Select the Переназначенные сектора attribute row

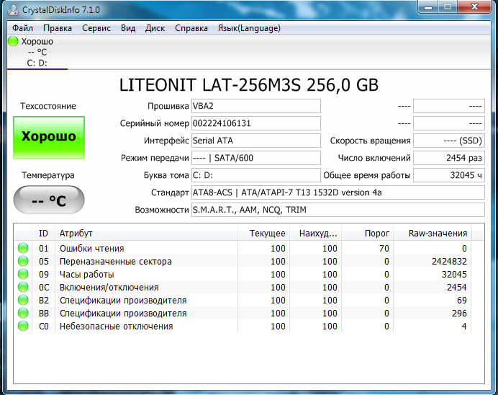(243, 261)
